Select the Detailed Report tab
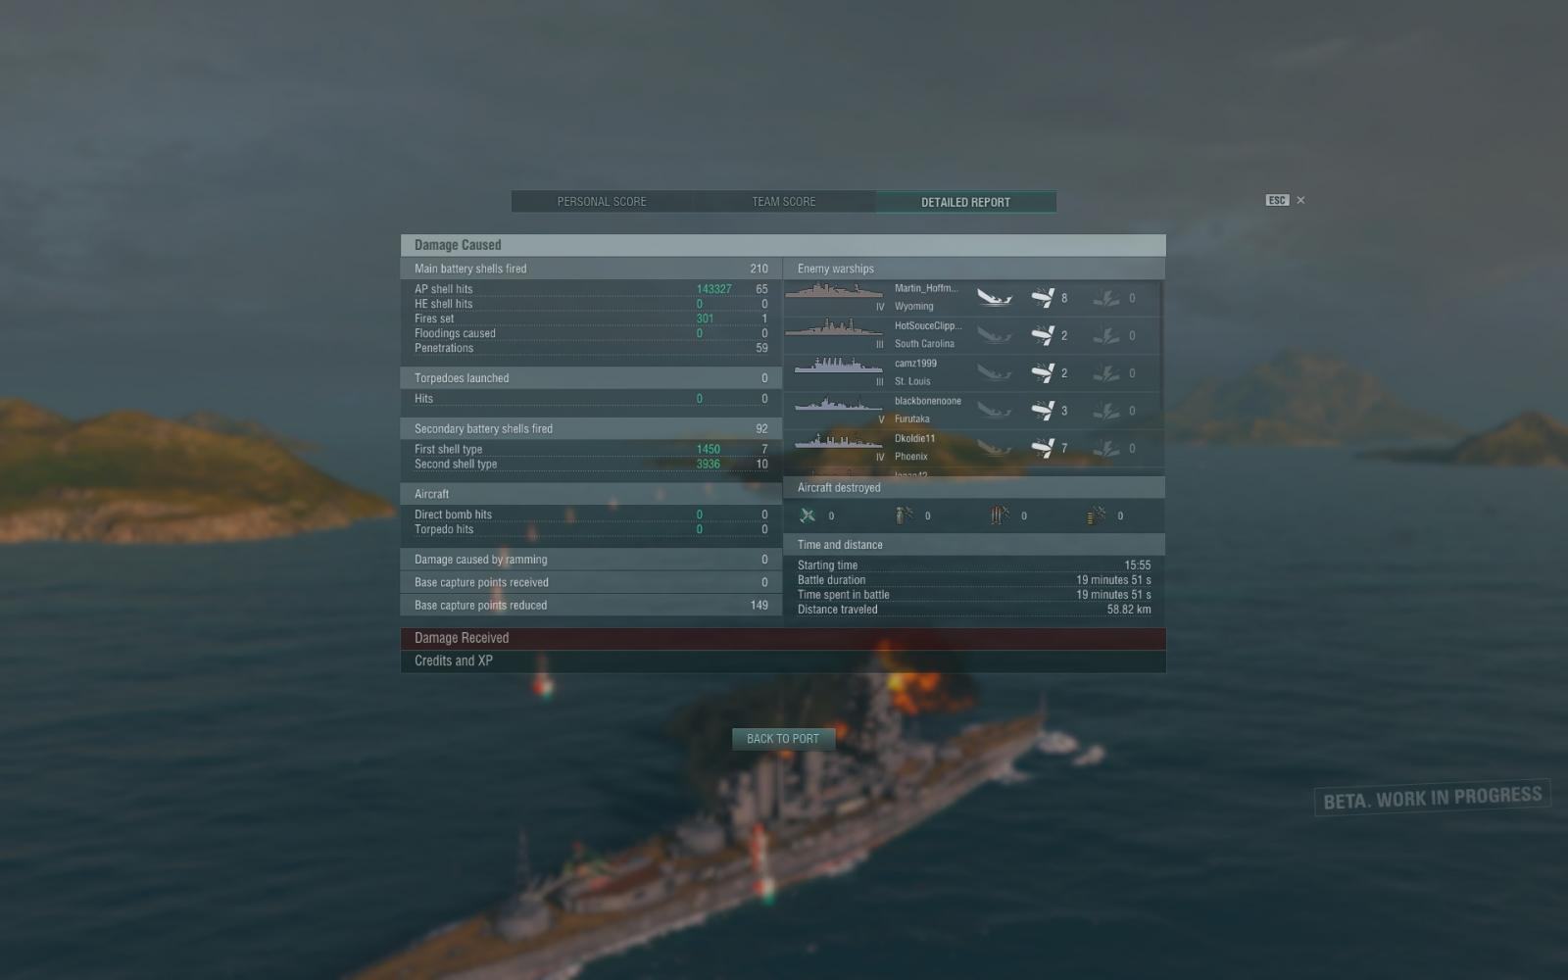Screen dimensions: 1568x980 (x=965, y=202)
